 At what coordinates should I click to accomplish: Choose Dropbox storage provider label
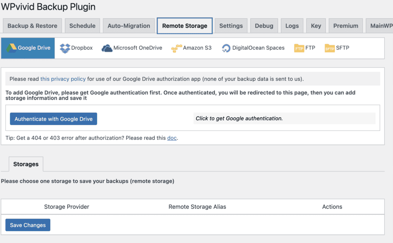coord(82,48)
